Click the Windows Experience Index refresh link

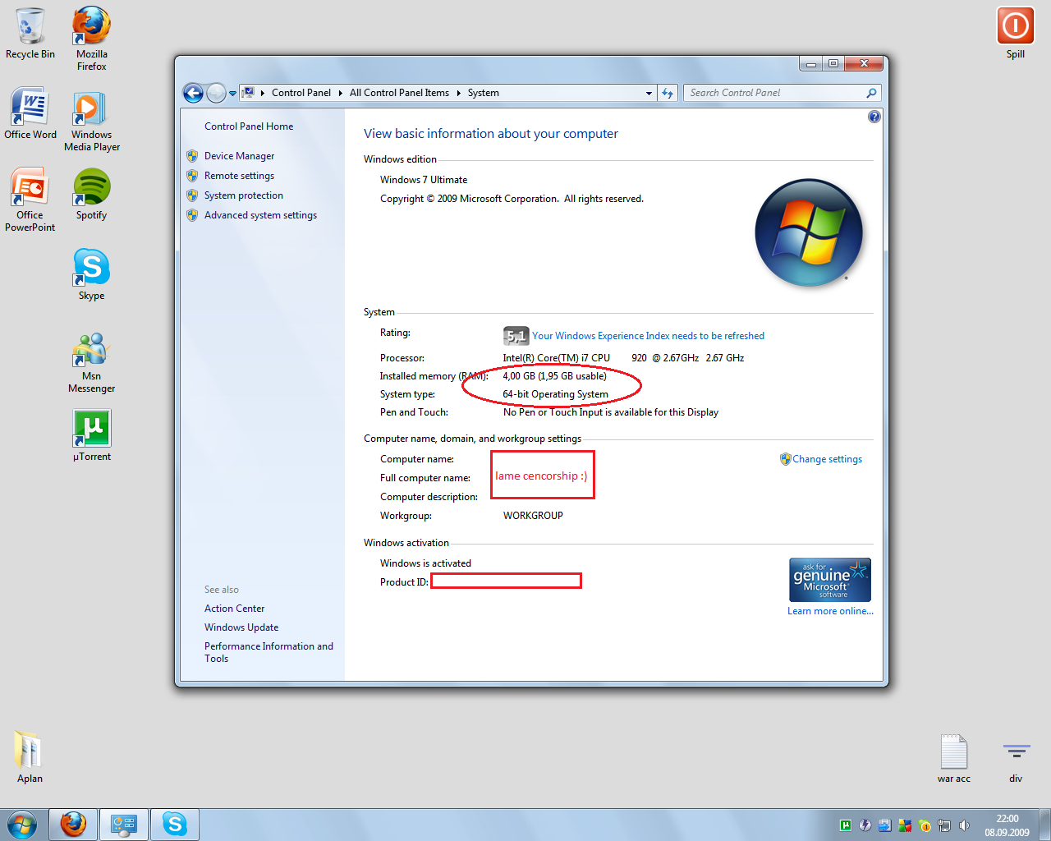point(648,336)
